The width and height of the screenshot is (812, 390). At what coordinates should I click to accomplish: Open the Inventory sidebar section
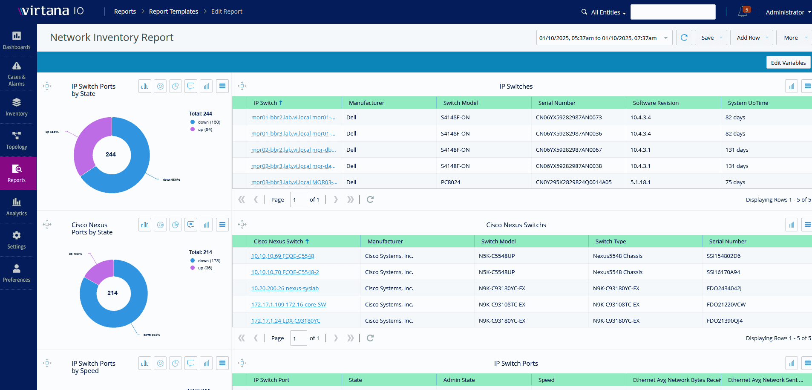(17, 107)
